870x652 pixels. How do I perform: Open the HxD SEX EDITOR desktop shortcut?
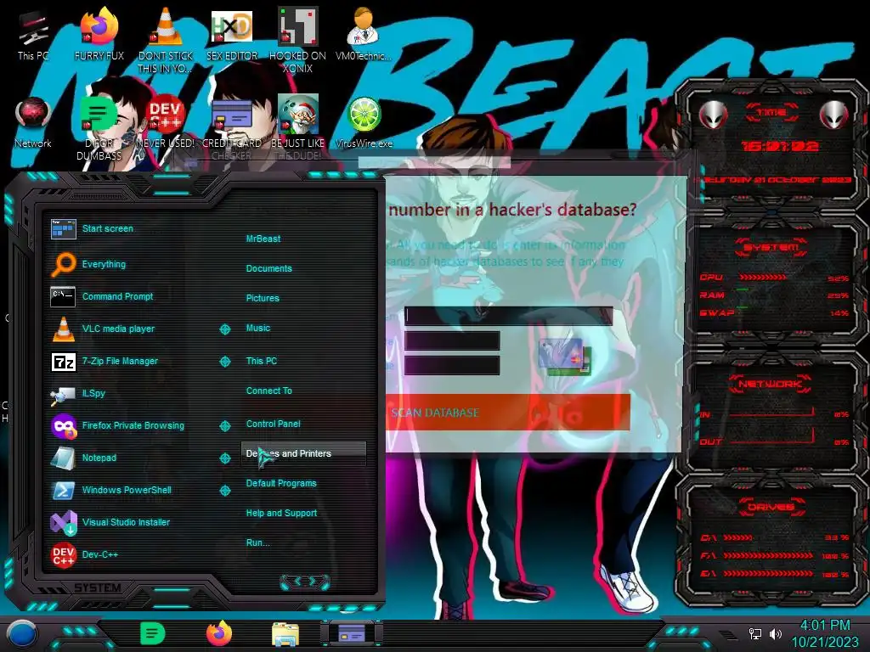coord(232,34)
